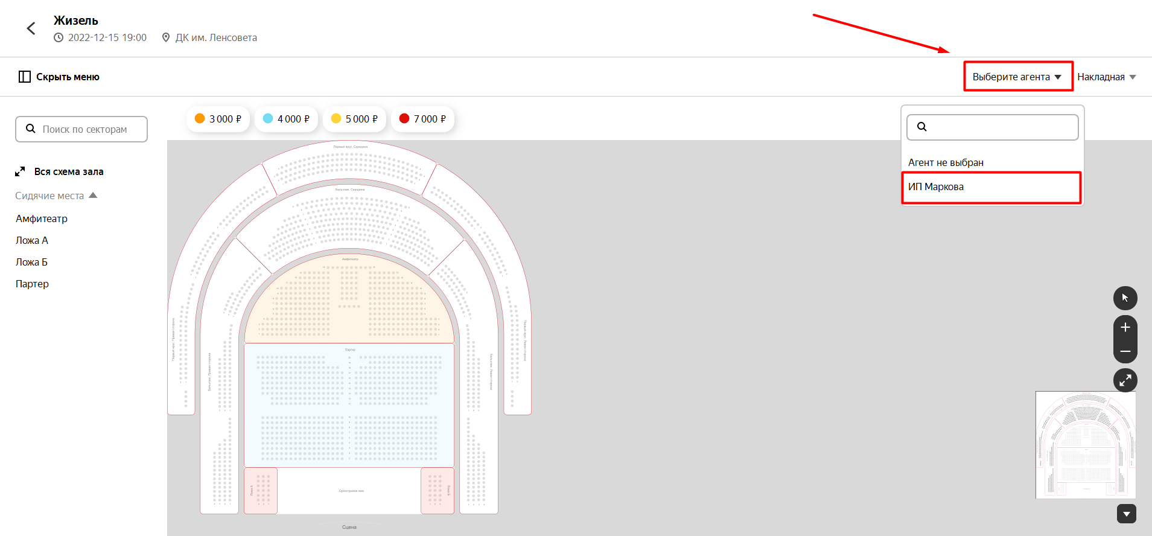Image resolution: width=1152 pixels, height=536 pixels.
Task: Open the Партер sector
Action: [32, 284]
